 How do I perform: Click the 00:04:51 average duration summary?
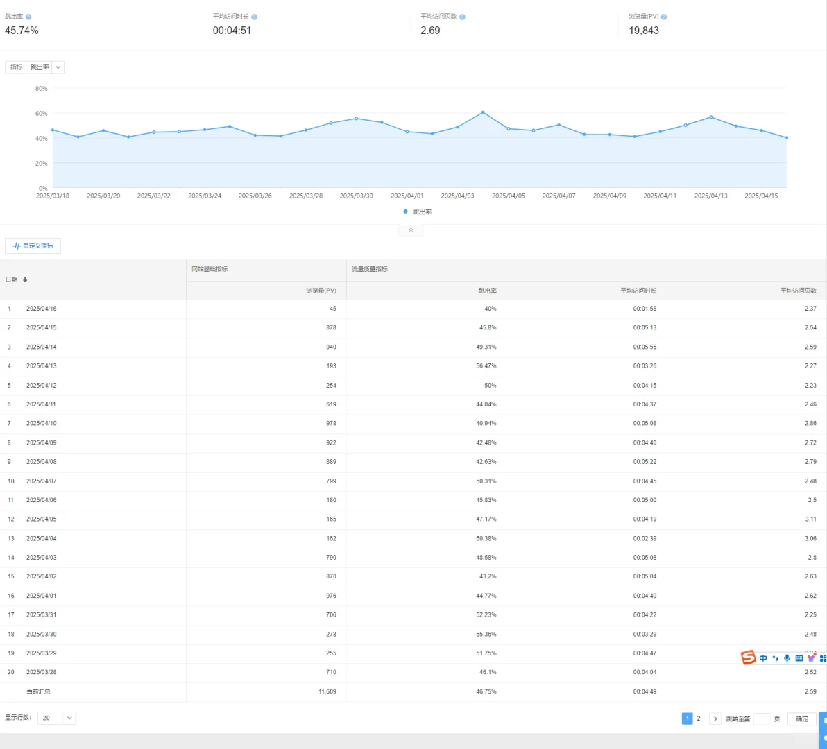[x=232, y=31]
